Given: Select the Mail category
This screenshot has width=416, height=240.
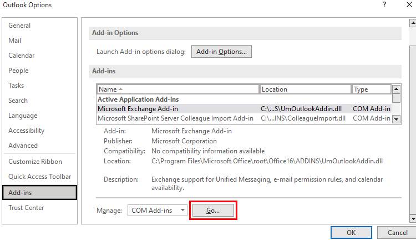Looking at the screenshot, I should click(x=14, y=41).
